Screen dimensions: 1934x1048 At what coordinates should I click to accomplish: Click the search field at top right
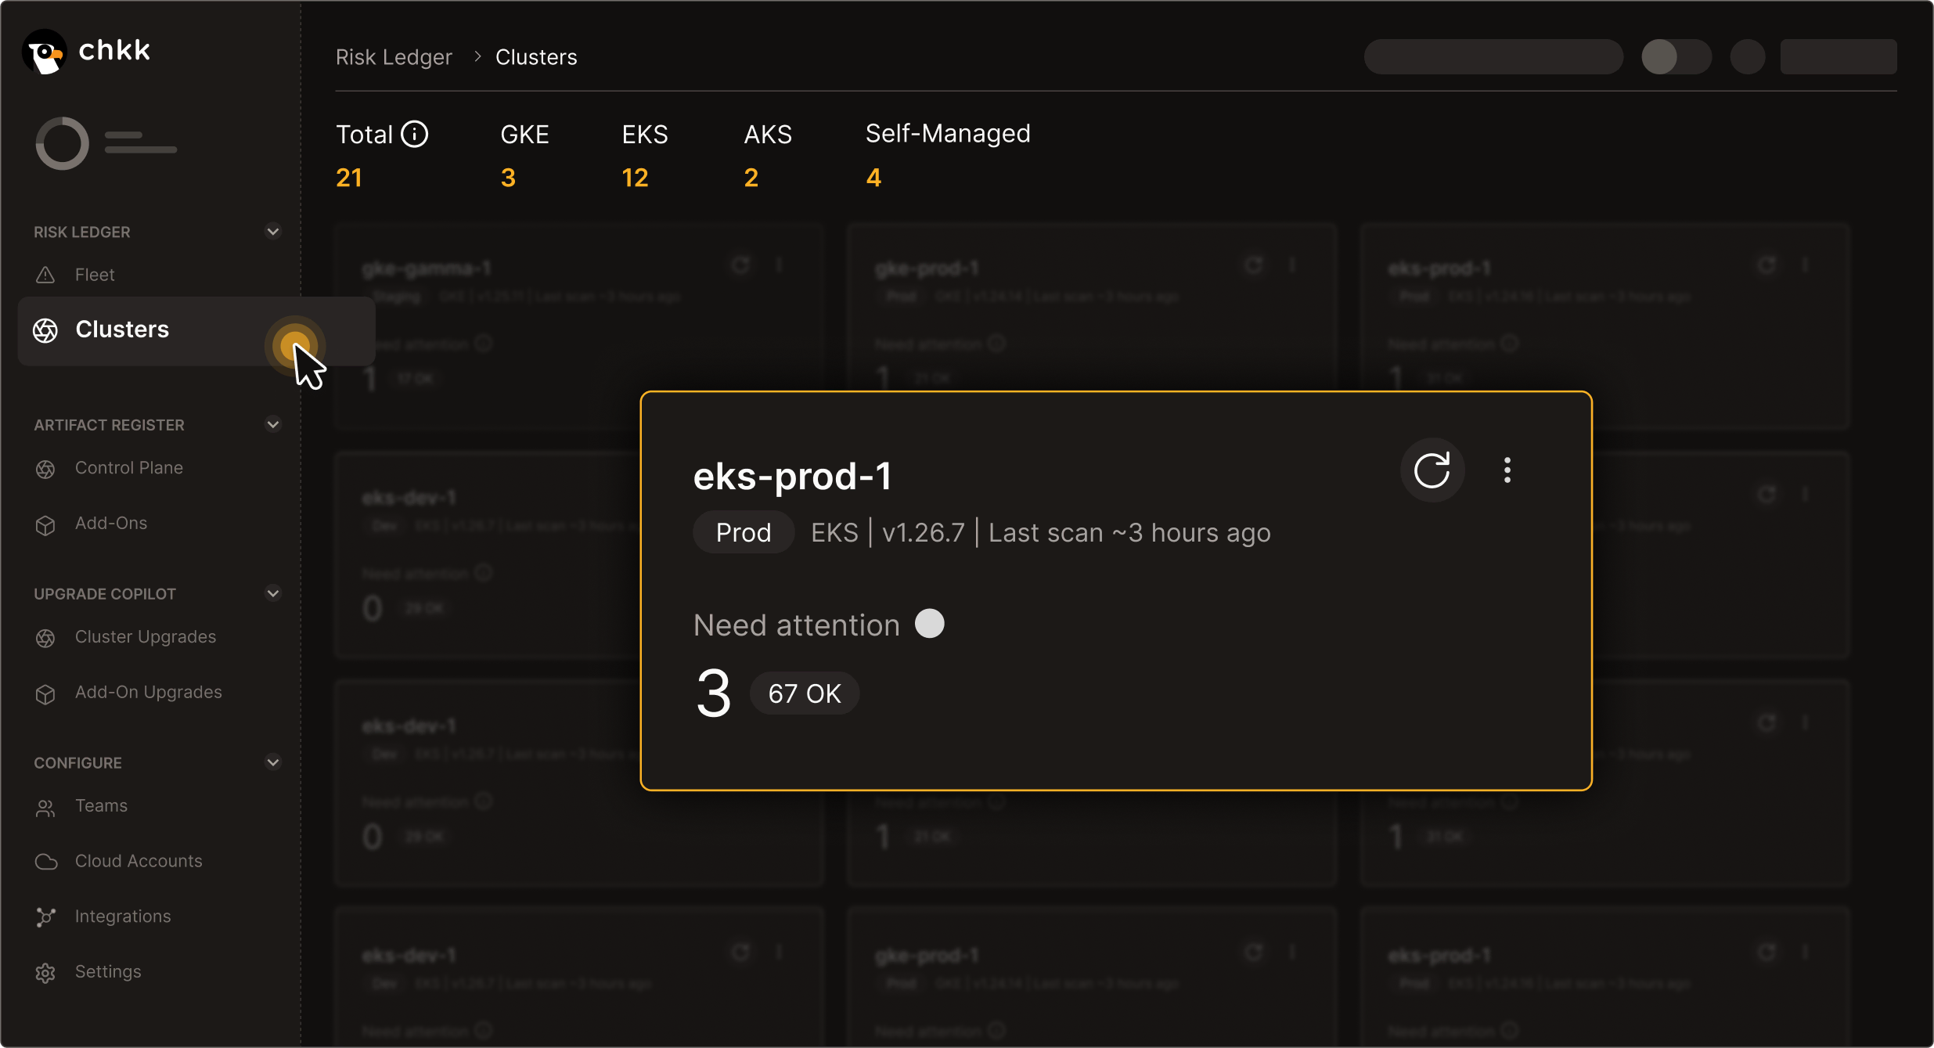pos(1492,56)
